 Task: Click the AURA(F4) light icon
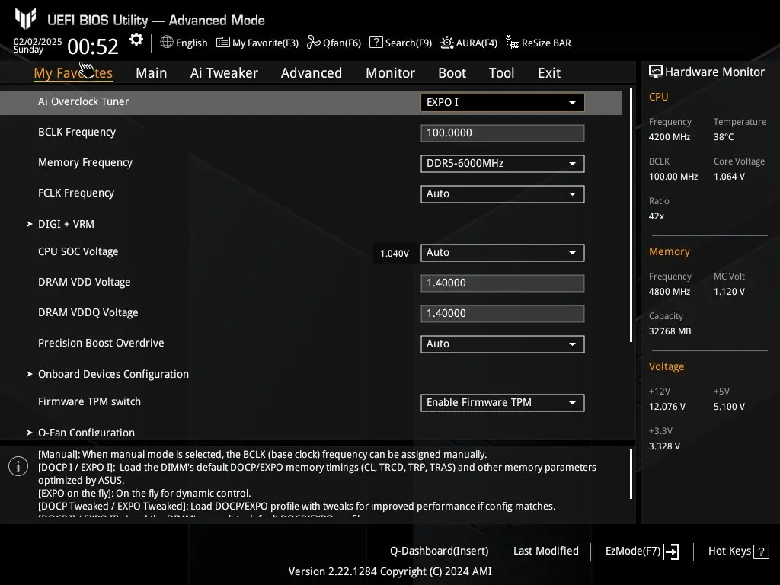tap(446, 43)
